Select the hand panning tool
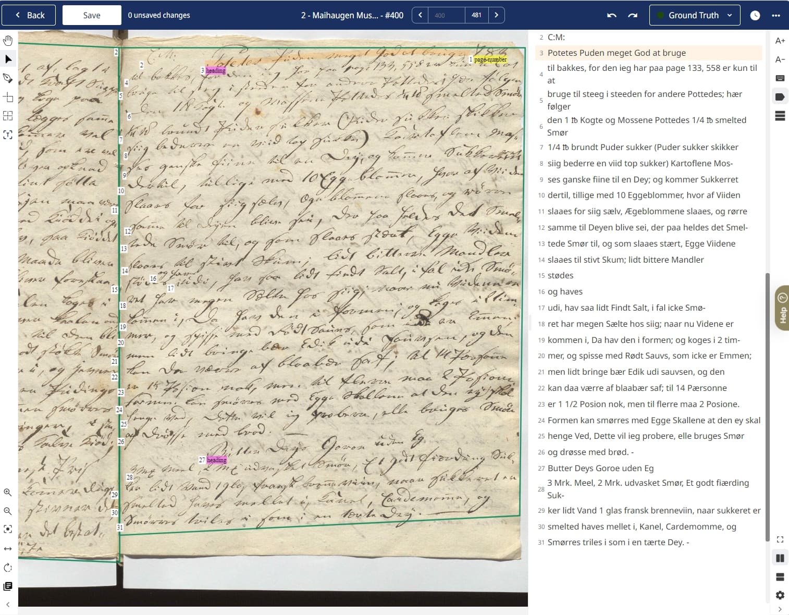The image size is (789, 615). pos(8,40)
